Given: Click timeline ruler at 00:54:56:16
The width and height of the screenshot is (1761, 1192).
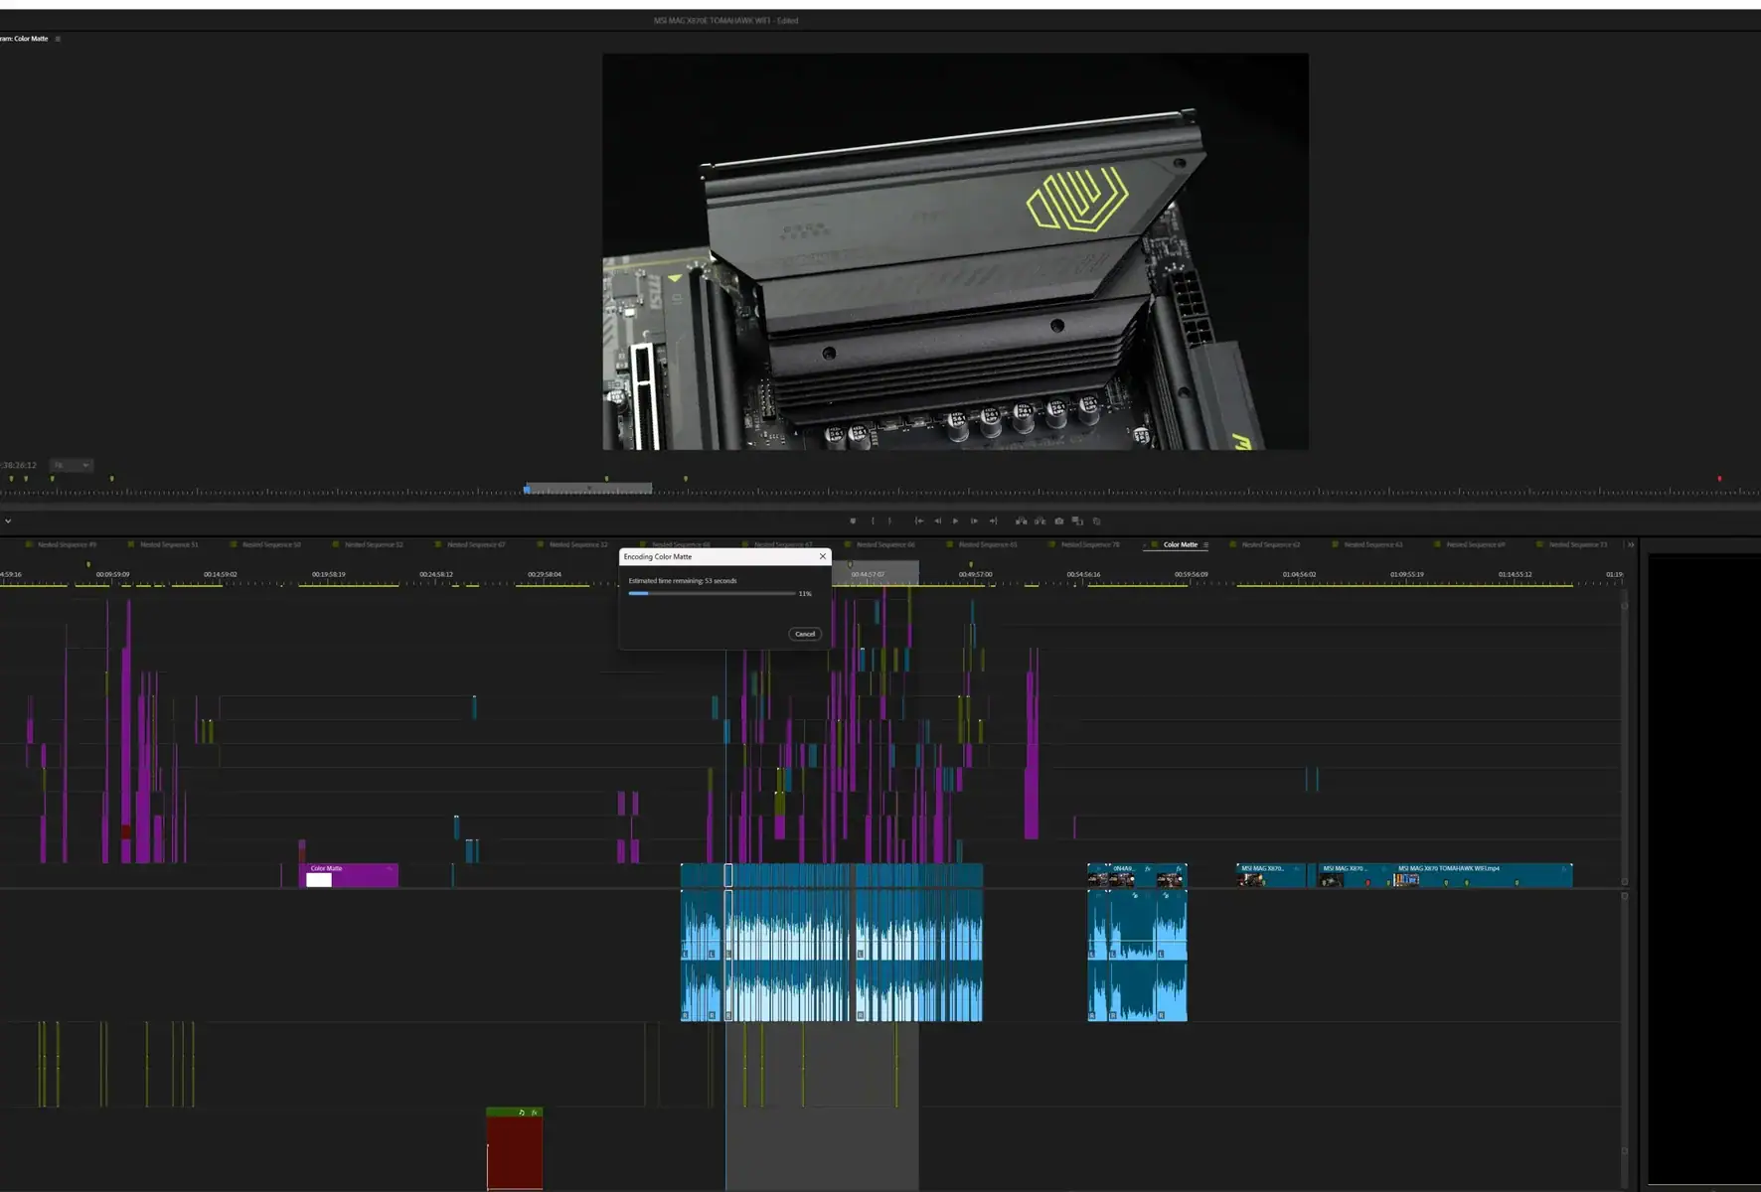Looking at the screenshot, I should (x=1083, y=574).
